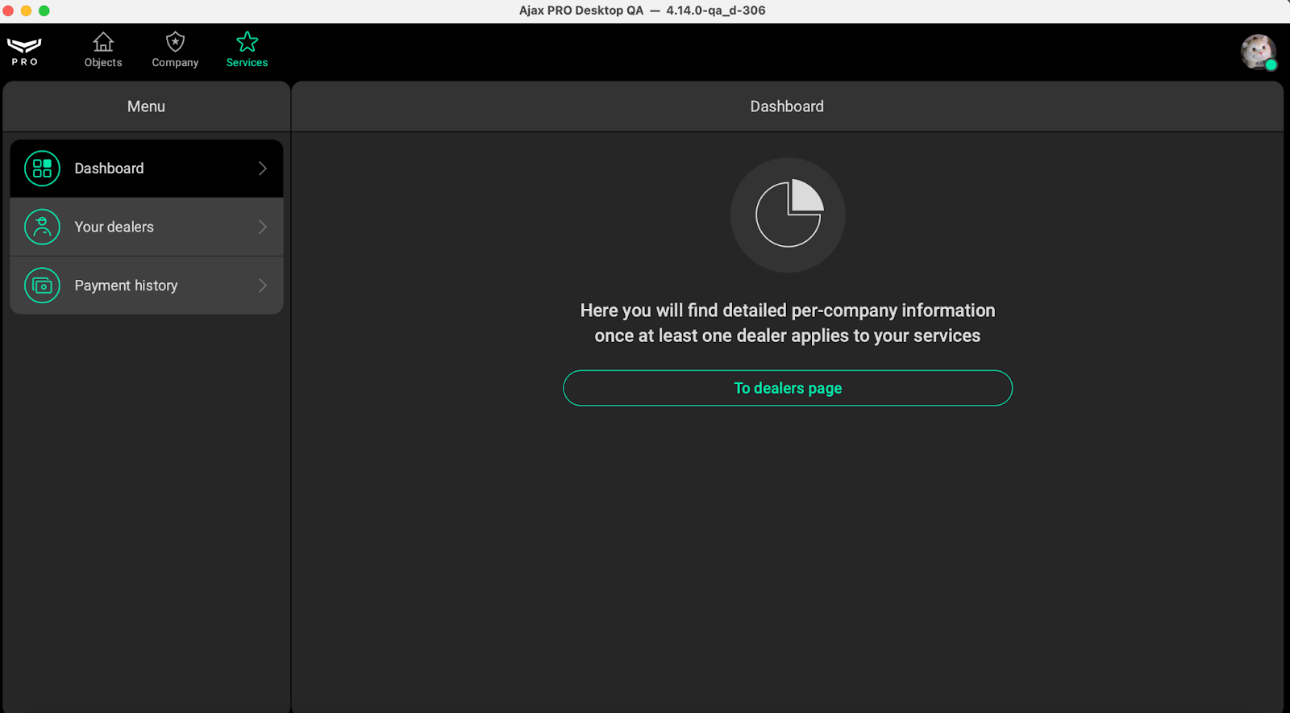
Task: Select the Dashboard menu label
Action: [109, 169]
